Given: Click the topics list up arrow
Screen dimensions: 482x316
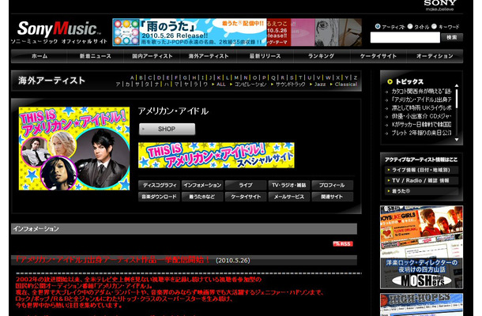Looking at the screenshot, I should click(457, 86).
